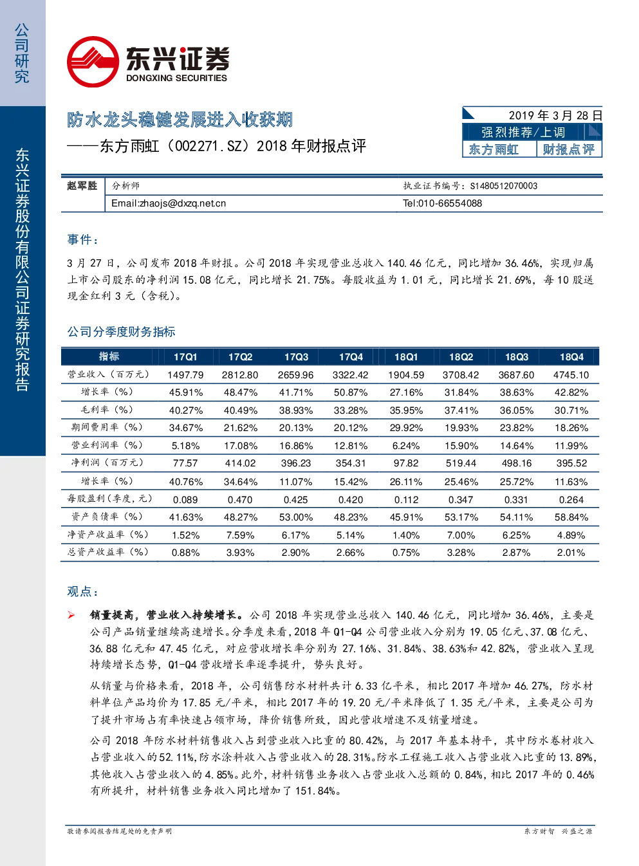The height and width of the screenshot is (866, 639).
Task: Click the analyst name 赵军胜
Action: [x=82, y=186]
